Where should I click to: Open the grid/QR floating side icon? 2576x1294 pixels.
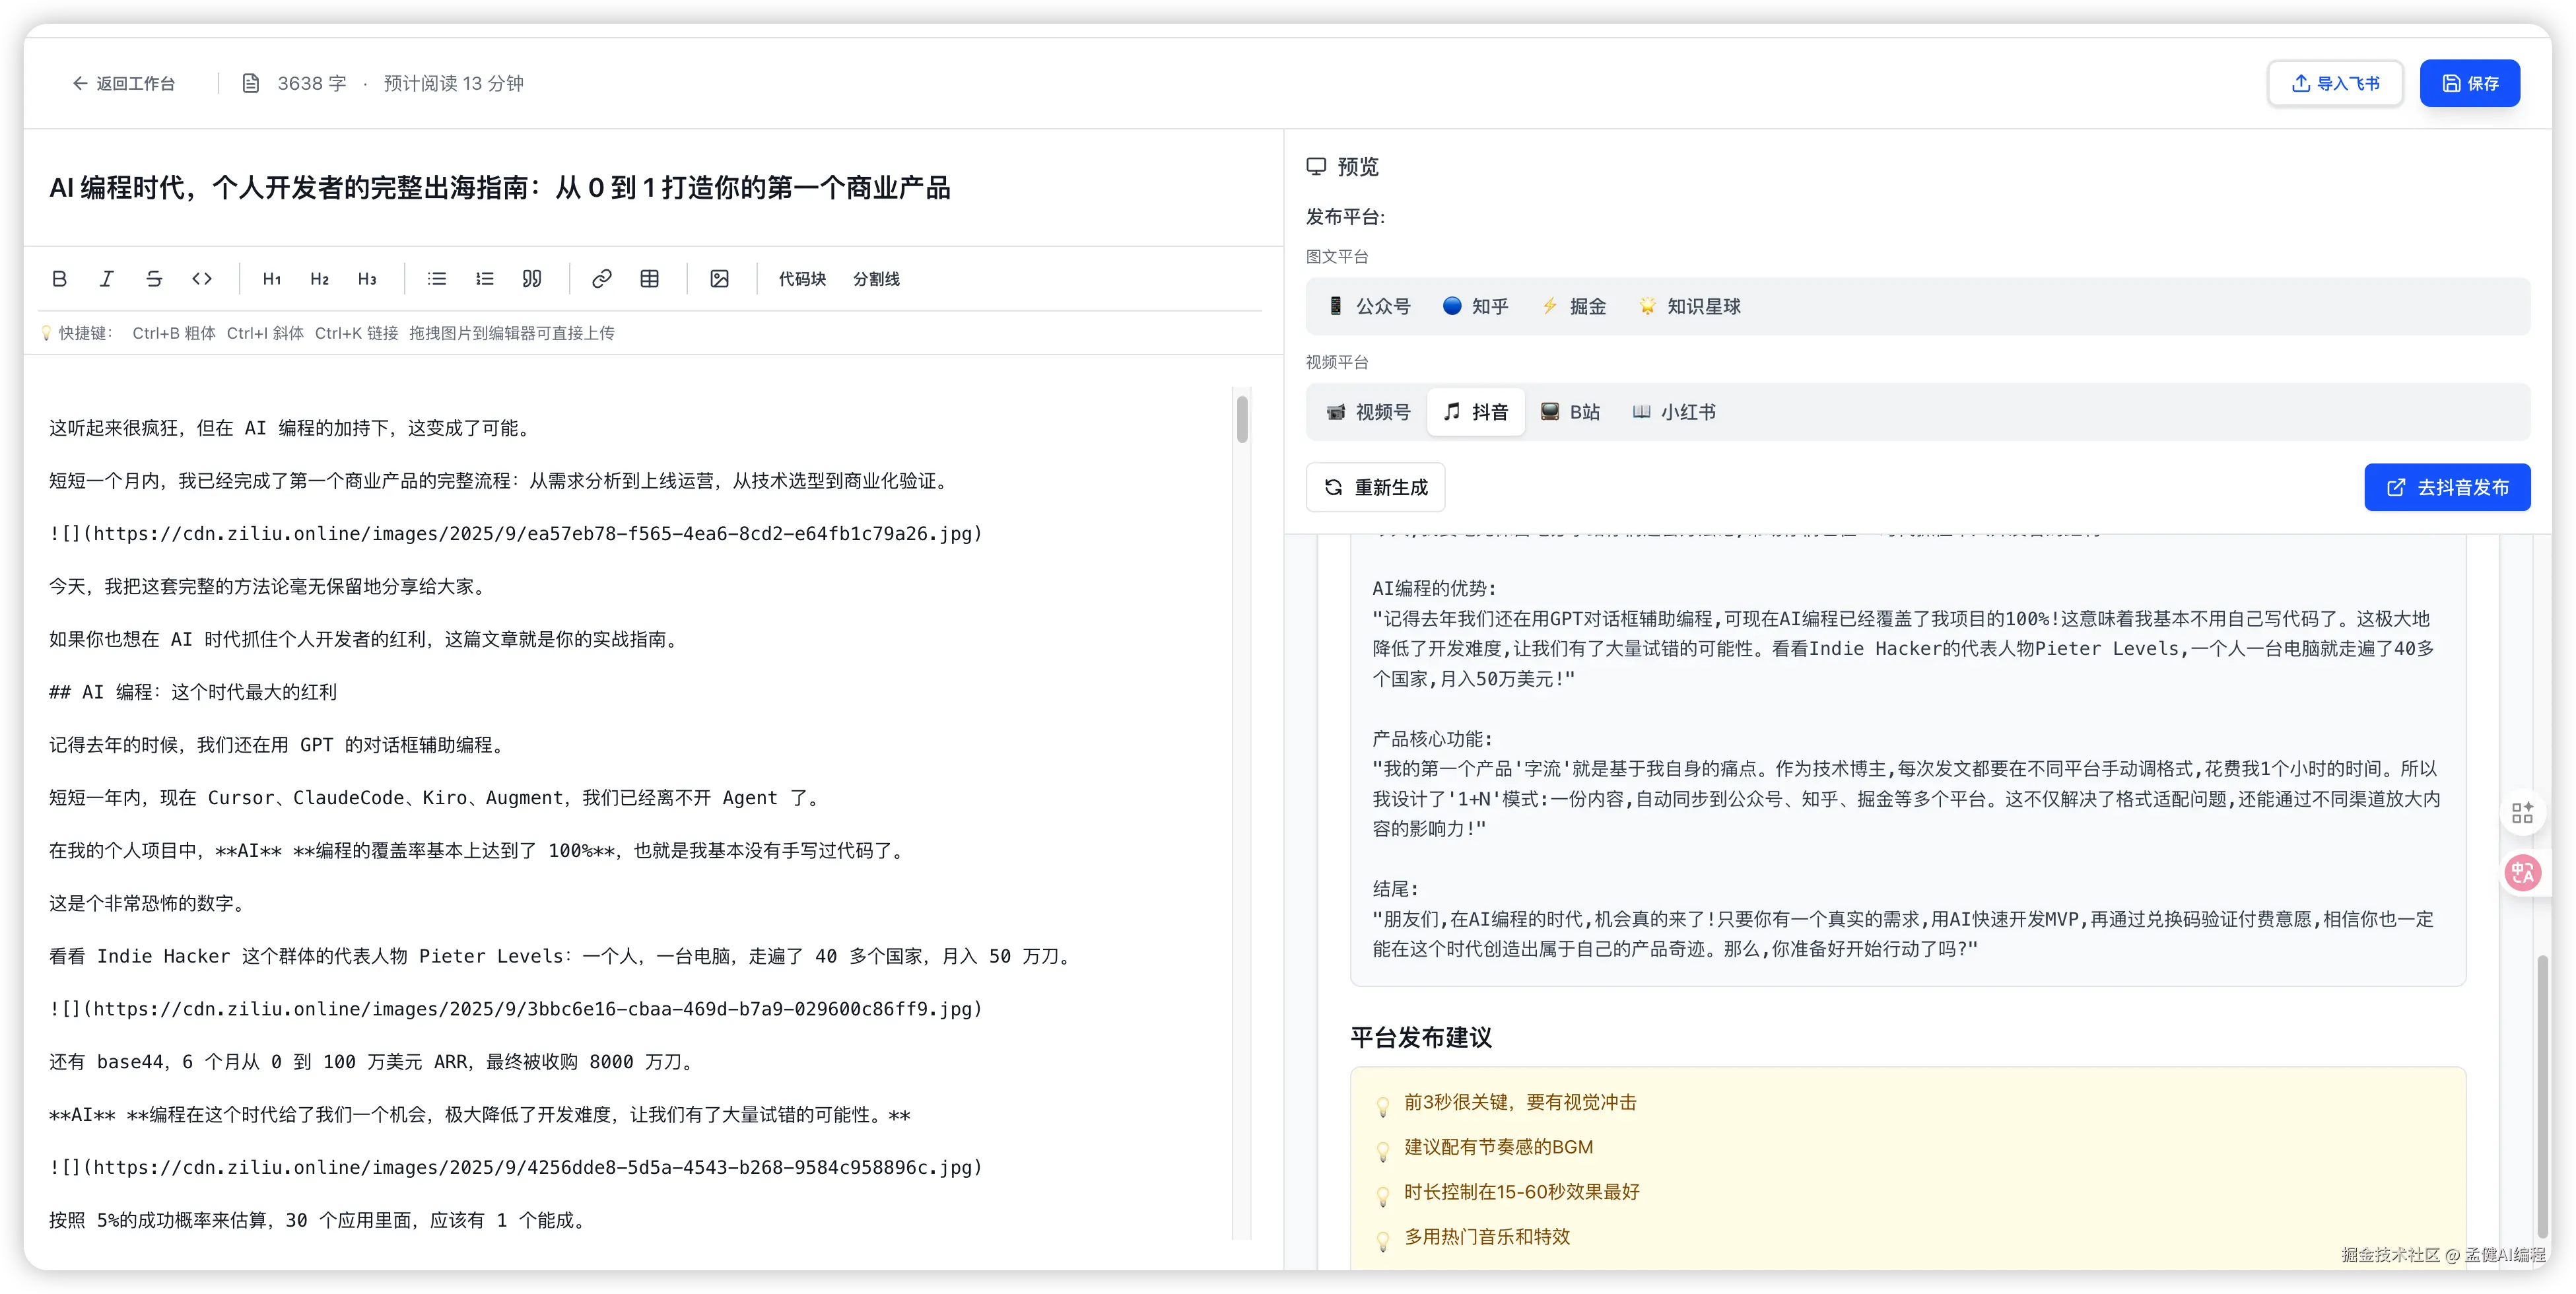pyautogui.click(x=2522, y=813)
